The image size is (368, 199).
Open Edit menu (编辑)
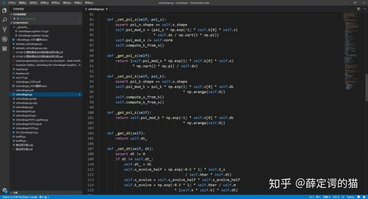pos(22,3)
